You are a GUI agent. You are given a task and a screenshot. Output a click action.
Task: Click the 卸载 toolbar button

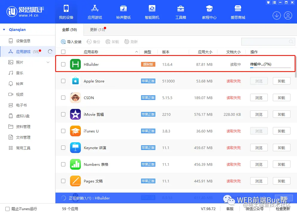coord(112,42)
